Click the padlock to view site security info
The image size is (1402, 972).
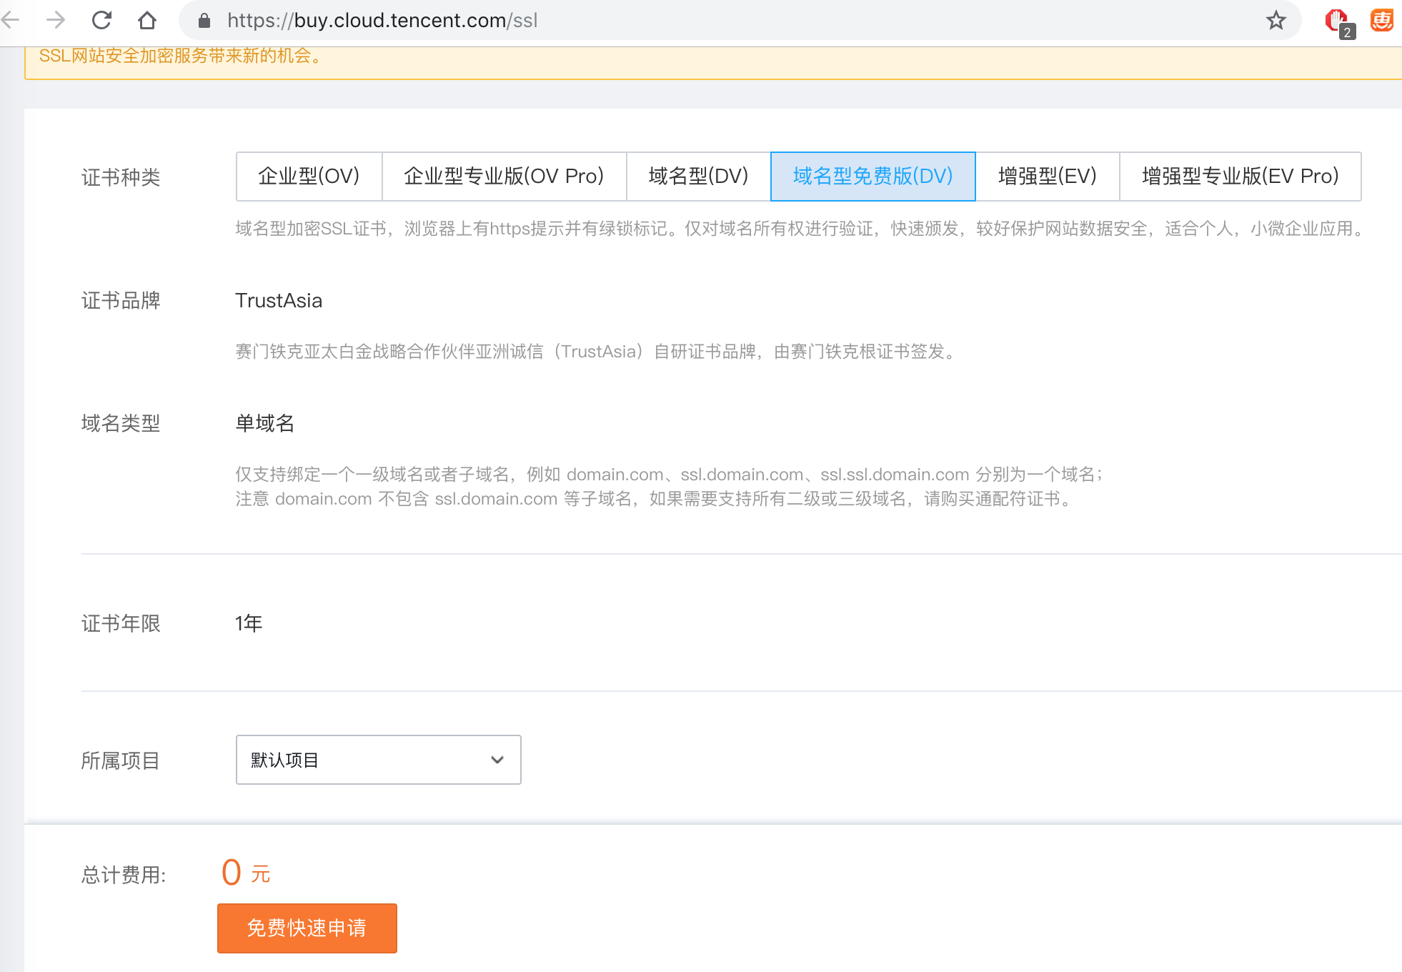[204, 20]
